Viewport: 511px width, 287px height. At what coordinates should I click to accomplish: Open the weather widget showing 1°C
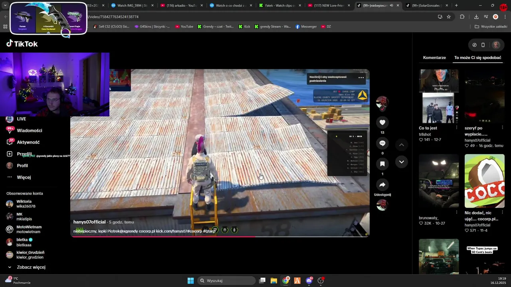[18, 281]
